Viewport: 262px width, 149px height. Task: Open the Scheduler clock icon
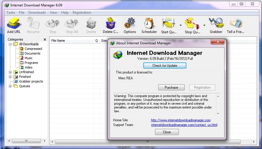tap(149, 23)
